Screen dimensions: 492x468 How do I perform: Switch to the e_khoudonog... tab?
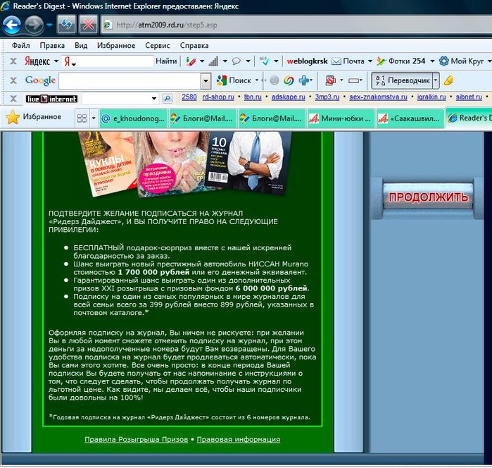[x=134, y=118]
